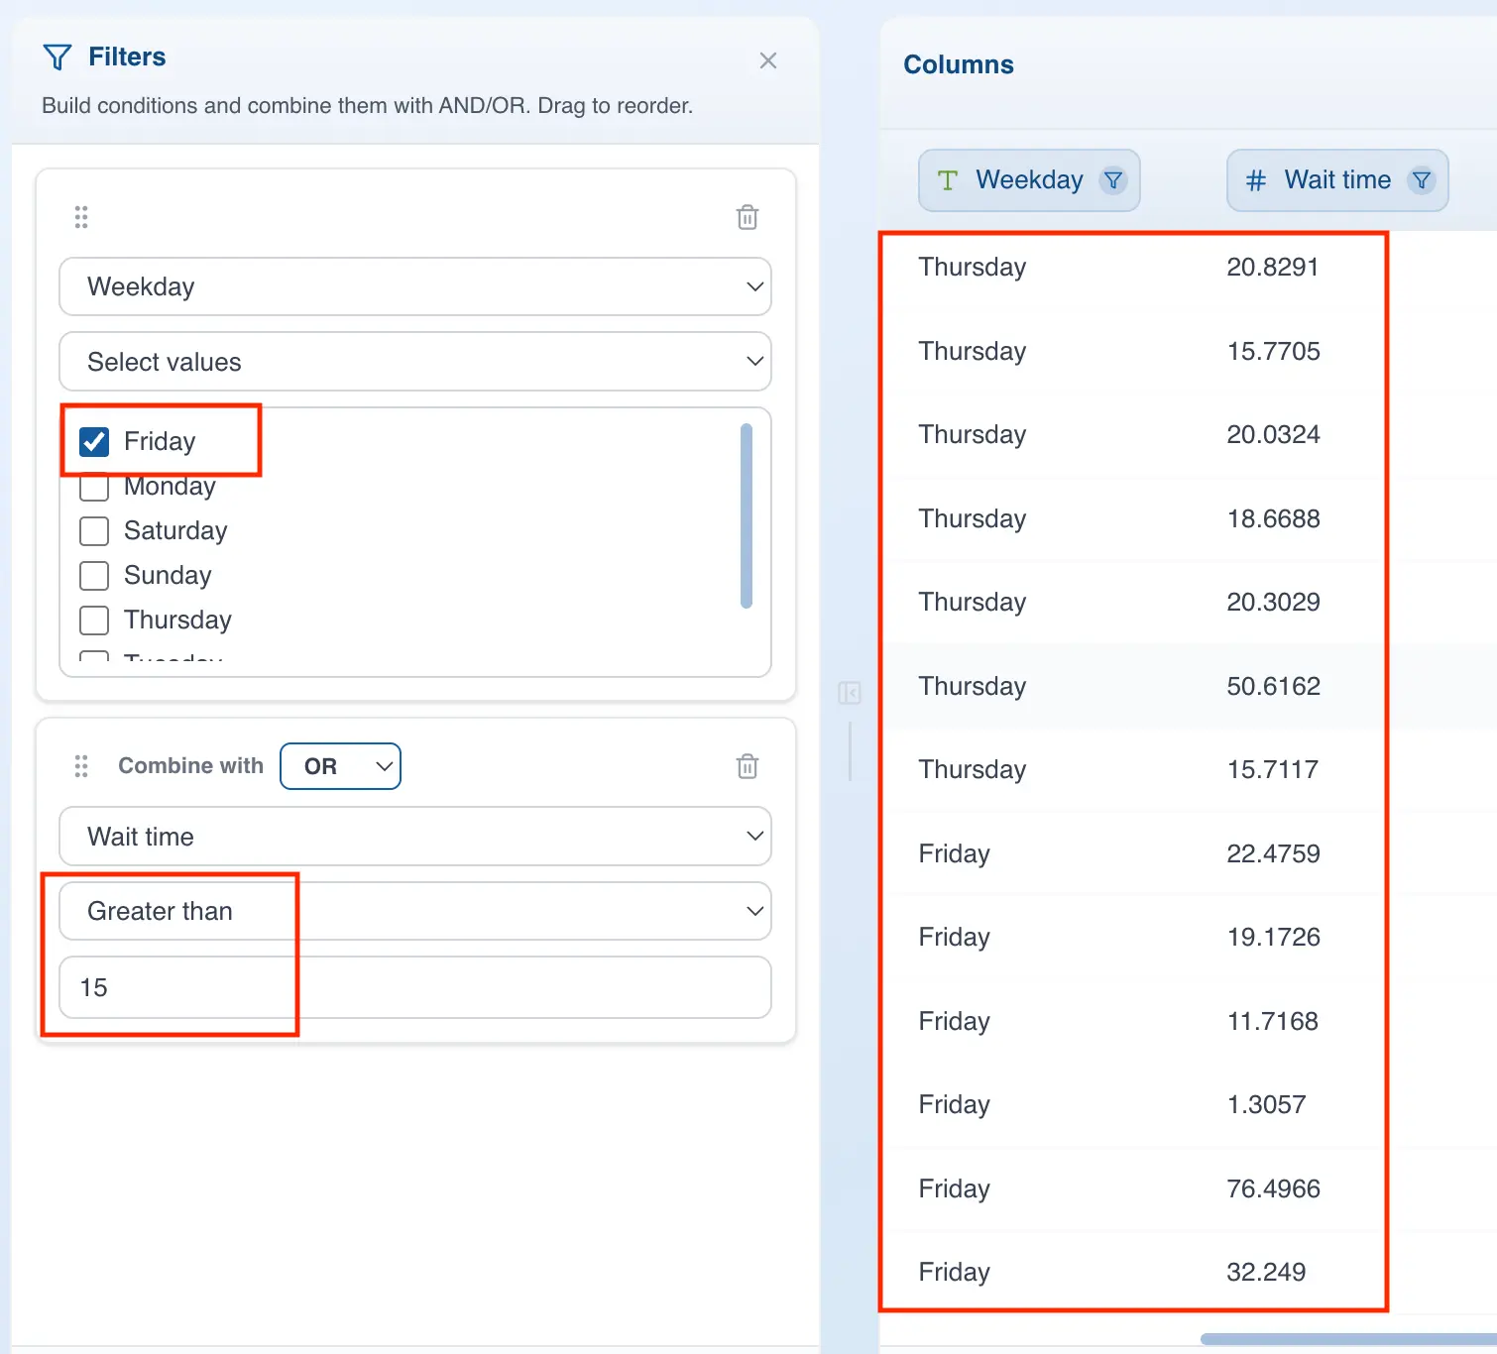Click the filter icon on Weekday column
The width and height of the screenshot is (1497, 1354).
pyautogui.click(x=1113, y=180)
